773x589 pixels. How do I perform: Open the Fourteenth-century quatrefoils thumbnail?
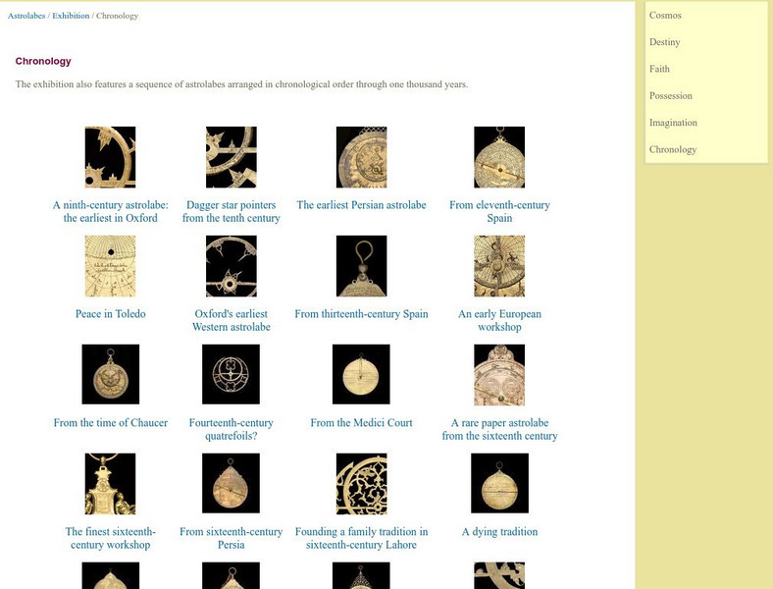[x=231, y=374]
